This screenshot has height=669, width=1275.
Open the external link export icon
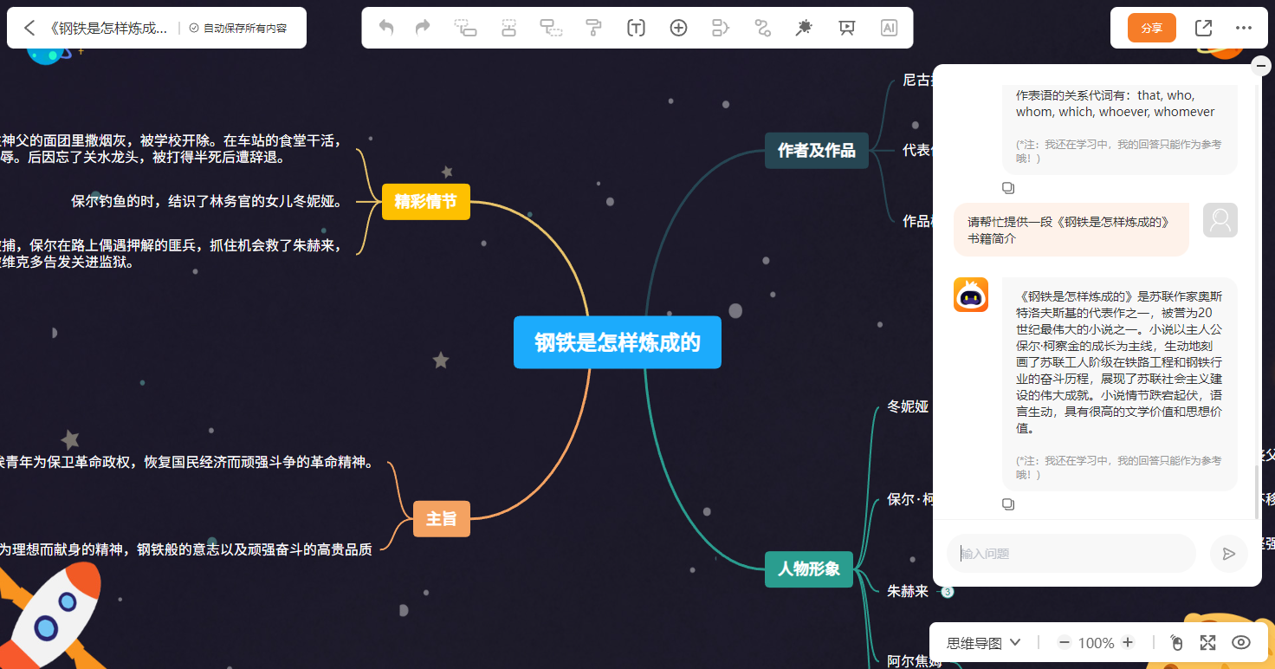1203,28
